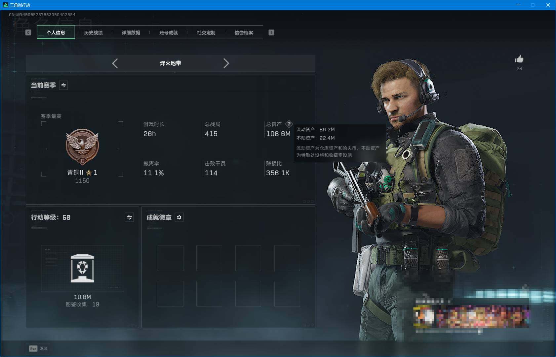
Task: Click the 成就徽章 heading
Action: pyautogui.click(x=159, y=217)
